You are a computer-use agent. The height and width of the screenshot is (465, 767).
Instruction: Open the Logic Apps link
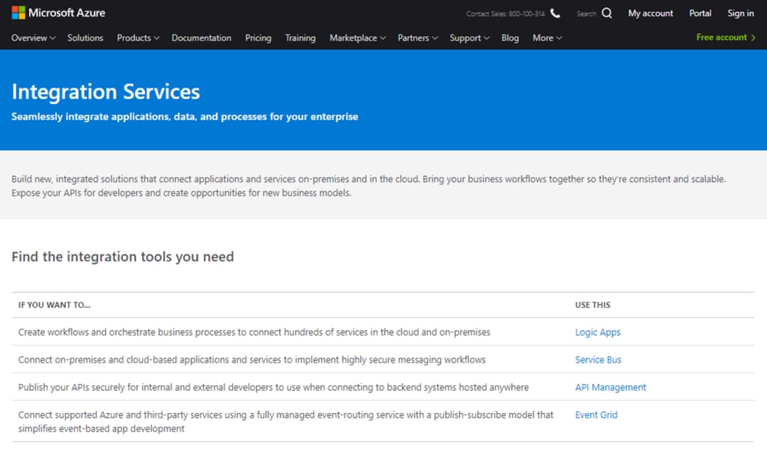pyautogui.click(x=597, y=332)
